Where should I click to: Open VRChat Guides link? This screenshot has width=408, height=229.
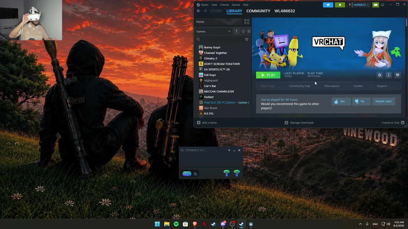358,86
